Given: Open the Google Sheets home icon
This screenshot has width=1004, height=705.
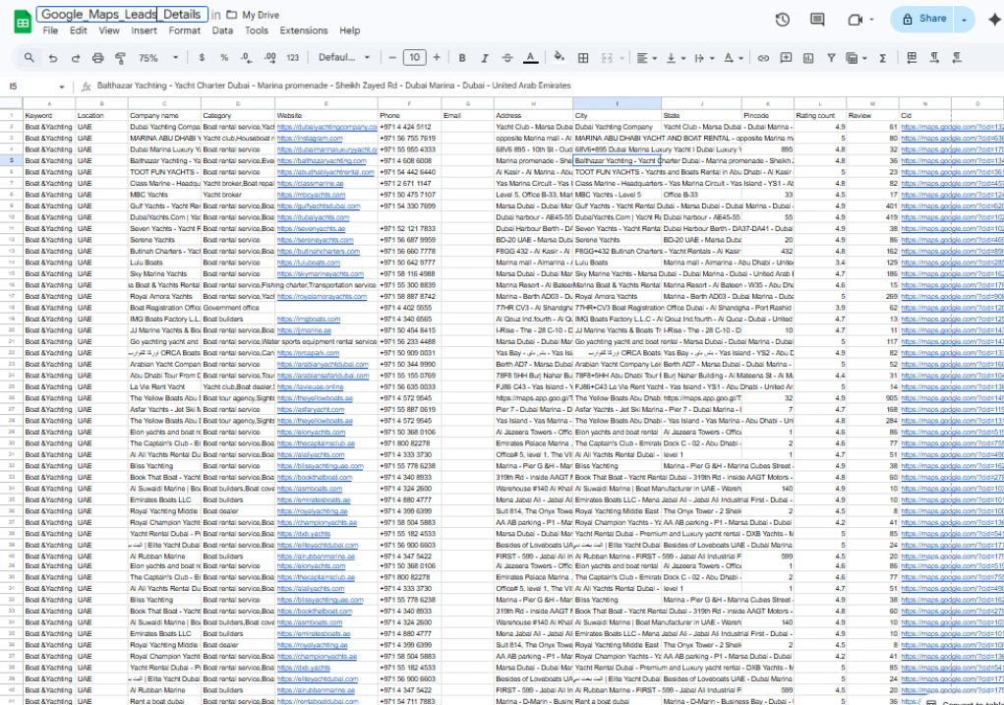Looking at the screenshot, I should pos(23,22).
